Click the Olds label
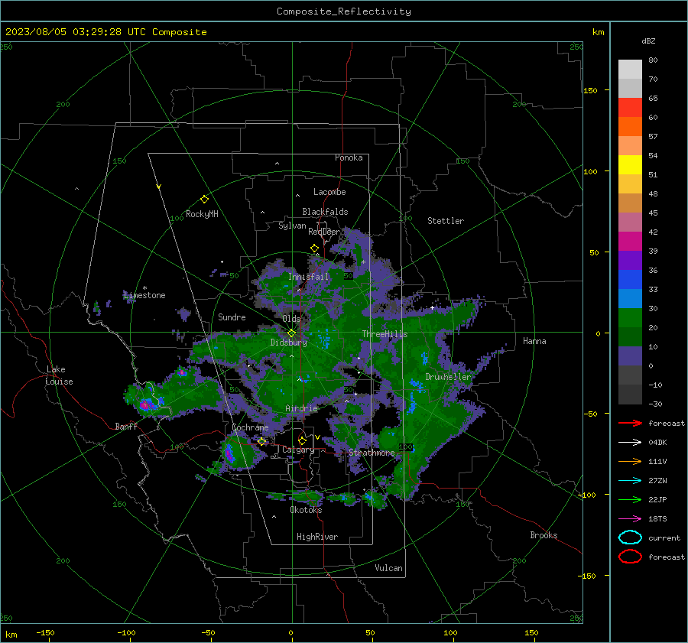This screenshot has height=643, width=688. point(292,319)
